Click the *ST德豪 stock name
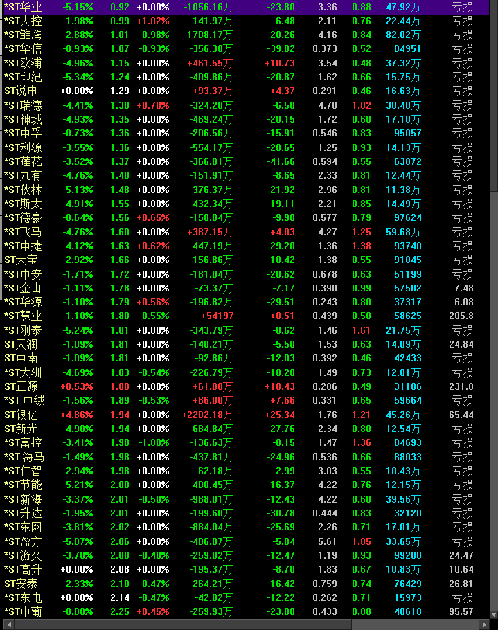This screenshot has height=630, width=498. (22, 218)
